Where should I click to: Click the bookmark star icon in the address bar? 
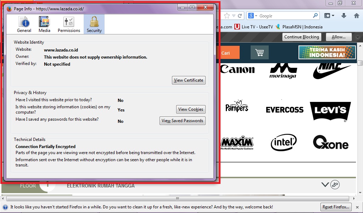click(227, 16)
